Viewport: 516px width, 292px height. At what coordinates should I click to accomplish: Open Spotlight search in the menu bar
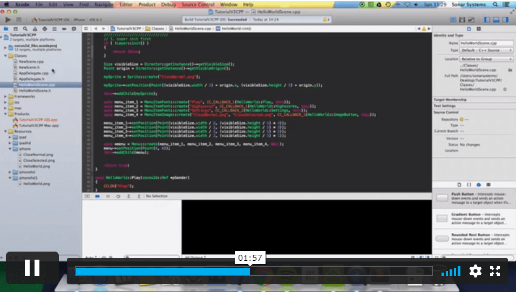tap(495, 5)
